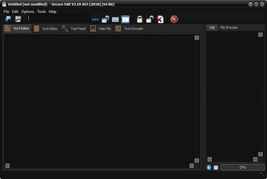This screenshot has width=267, height=179.
Task: Switch to the Tool Panel tab
Action: 74,29
